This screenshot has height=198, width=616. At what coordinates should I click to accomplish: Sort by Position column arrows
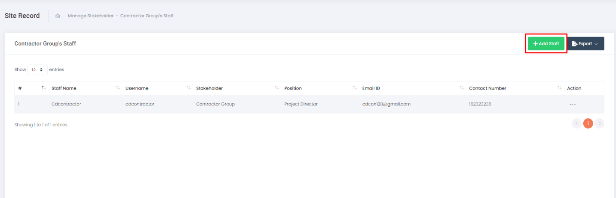(x=355, y=88)
